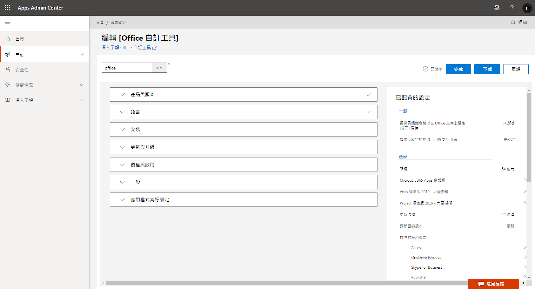Click the 首頁 breadcrumb
Viewport: 535px width, 289px height.
click(x=100, y=22)
